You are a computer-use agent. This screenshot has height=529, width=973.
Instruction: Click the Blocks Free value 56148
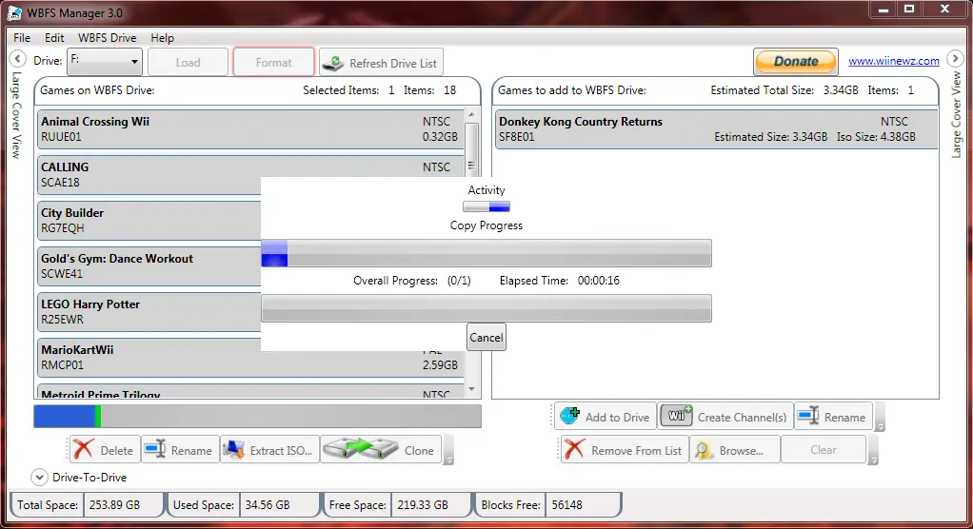566,505
